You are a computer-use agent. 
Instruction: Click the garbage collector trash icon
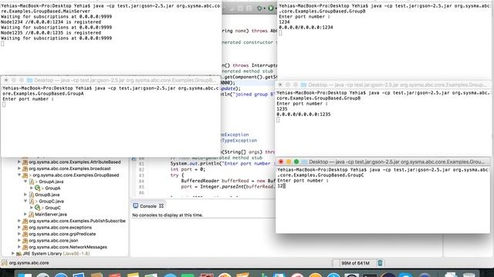(x=381, y=263)
